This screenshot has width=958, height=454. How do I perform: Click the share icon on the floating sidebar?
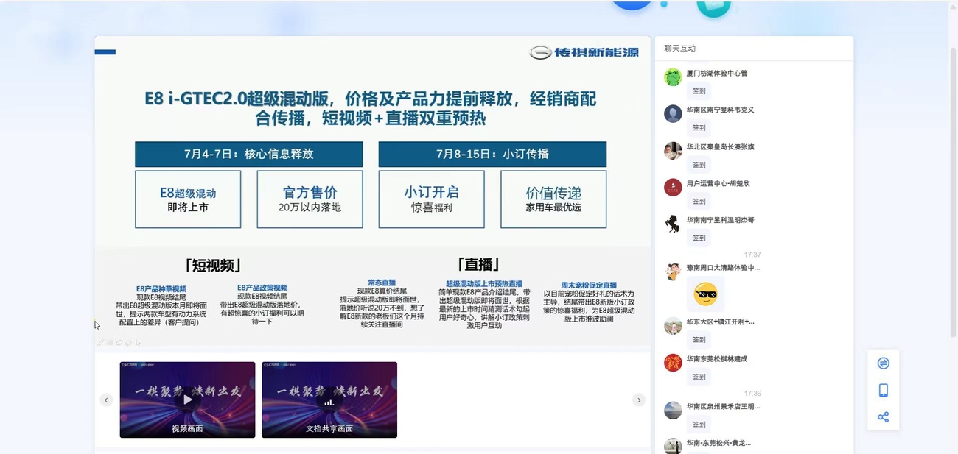(883, 417)
